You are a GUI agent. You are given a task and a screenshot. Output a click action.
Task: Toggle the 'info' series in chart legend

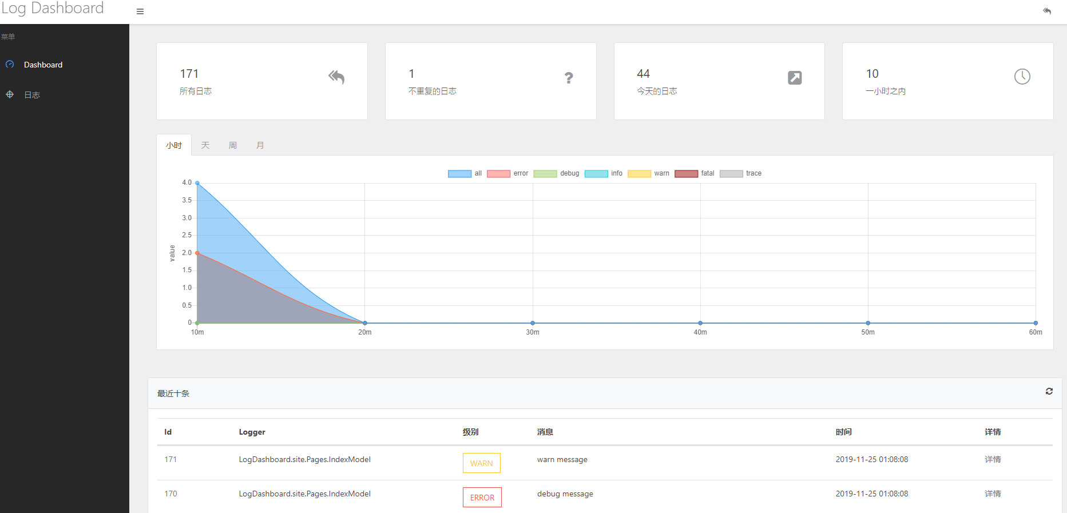(604, 174)
